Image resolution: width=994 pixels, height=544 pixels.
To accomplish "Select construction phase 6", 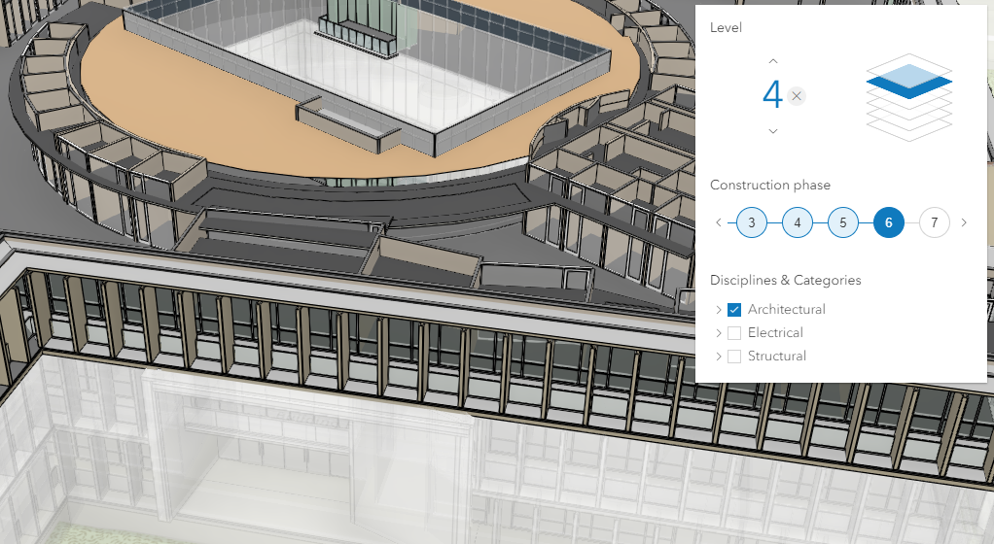I will coord(888,222).
